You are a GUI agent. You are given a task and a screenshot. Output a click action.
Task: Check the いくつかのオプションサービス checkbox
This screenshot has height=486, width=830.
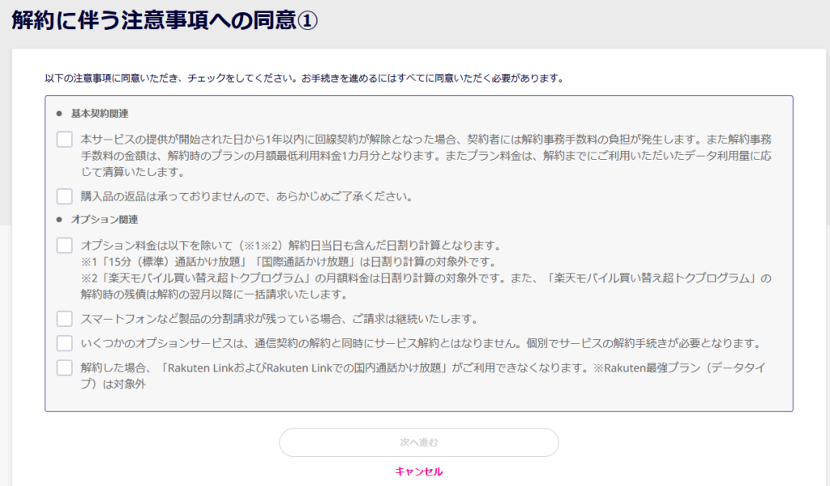pos(65,343)
